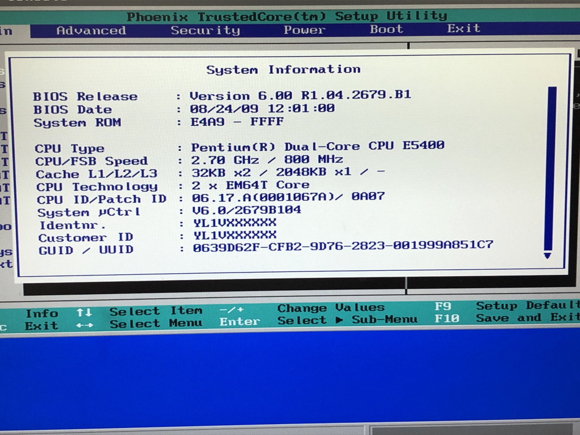
Task: Select the V6.0/2679B104 value
Action: pos(246,210)
